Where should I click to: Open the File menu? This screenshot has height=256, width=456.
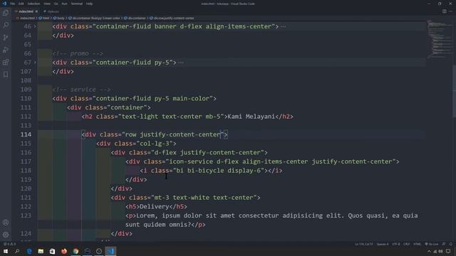(13, 4)
